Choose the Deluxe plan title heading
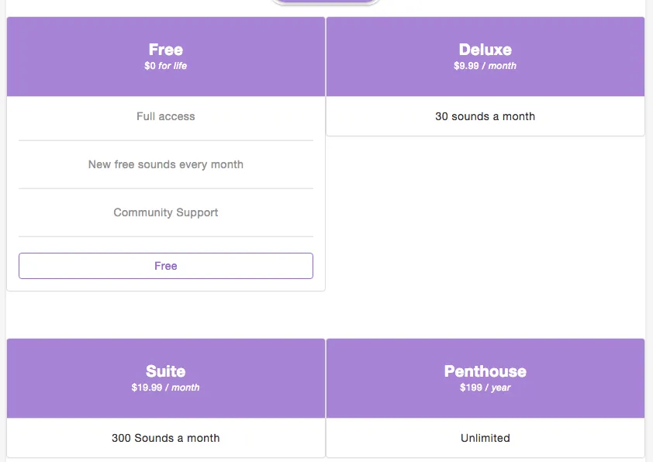The width and height of the screenshot is (653, 462). point(485,50)
